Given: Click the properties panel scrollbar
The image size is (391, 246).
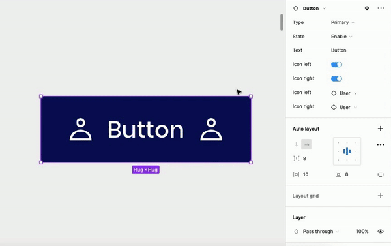Looking at the screenshot, I should (282, 22).
